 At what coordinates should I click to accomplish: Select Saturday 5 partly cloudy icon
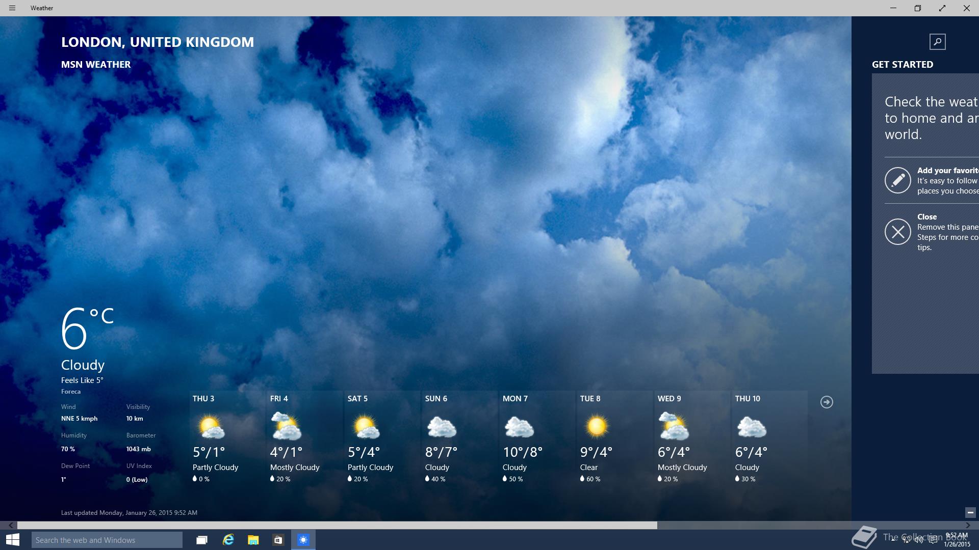[366, 427]
